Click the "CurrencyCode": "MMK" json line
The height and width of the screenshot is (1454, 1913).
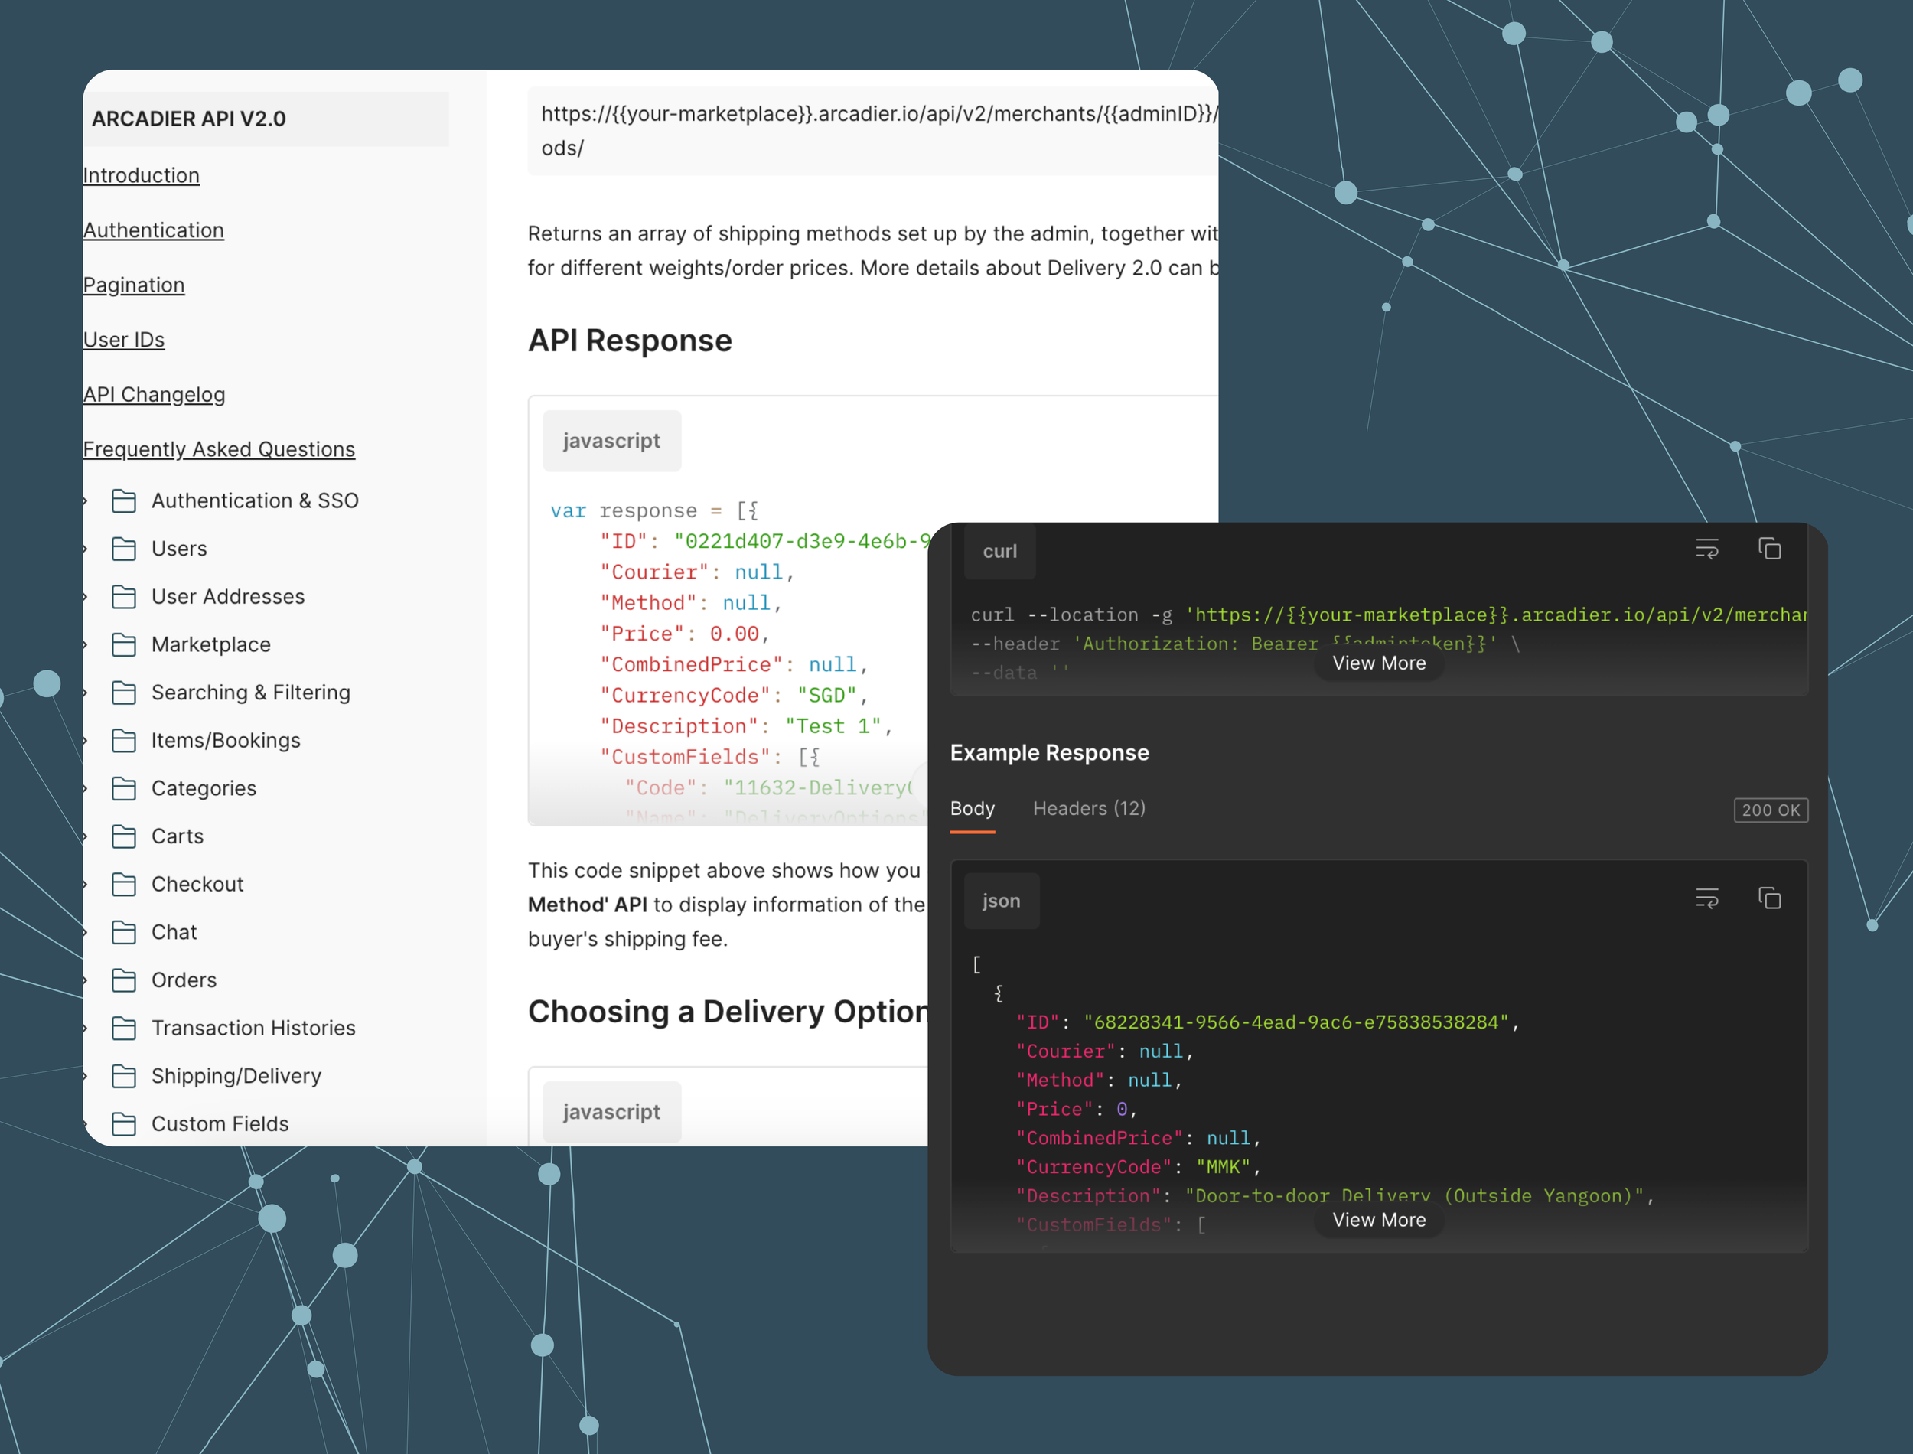coord(1138,1167)
